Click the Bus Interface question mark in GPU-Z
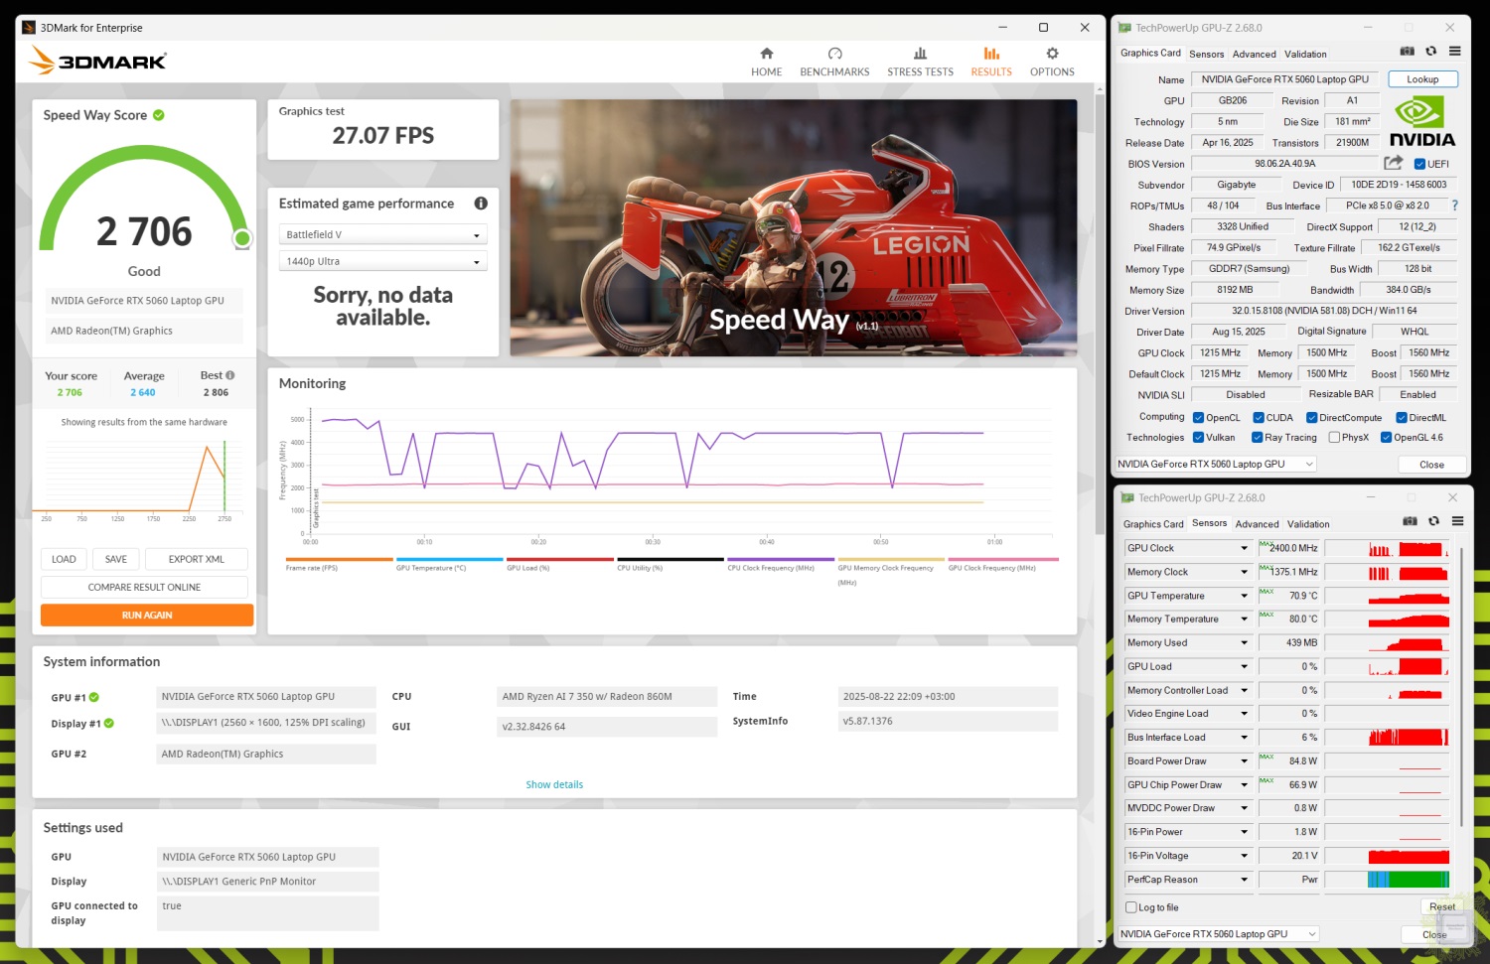This screenshot has width=1490, height=964. pos(1454,206)
